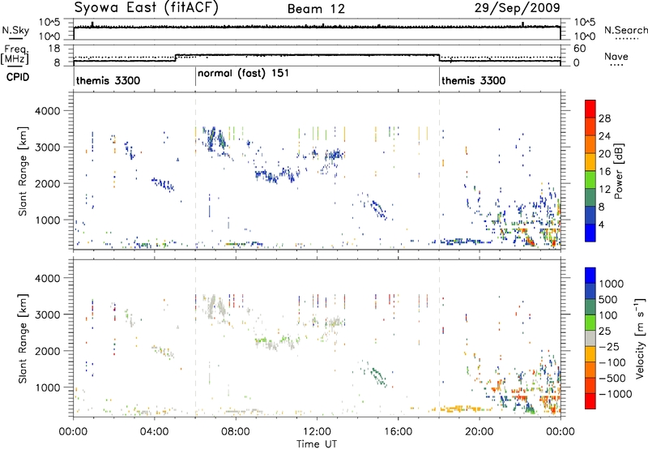
Task: Click the 'N.Search' legend label
Action: [625, 30]
